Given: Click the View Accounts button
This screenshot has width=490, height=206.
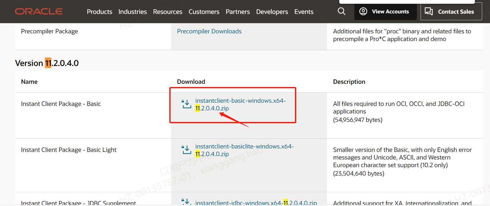Looking at the screenshot, I should point(385,12).
